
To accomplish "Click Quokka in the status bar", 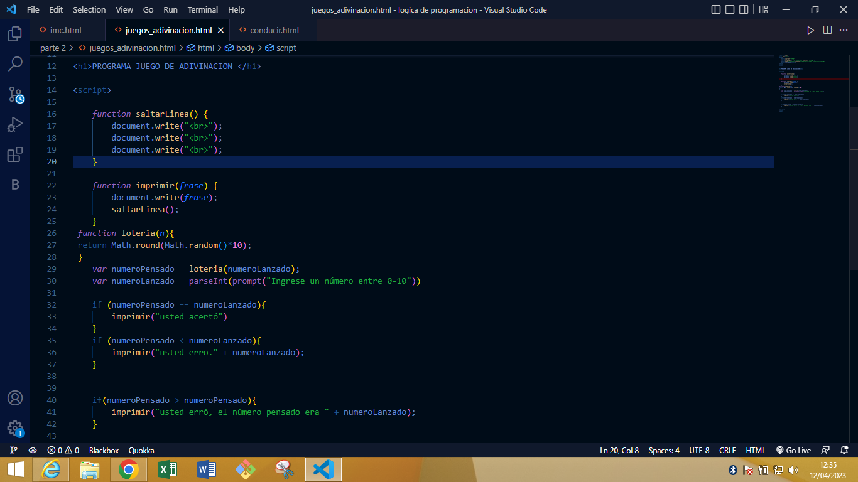I will [x=141, y=451].
